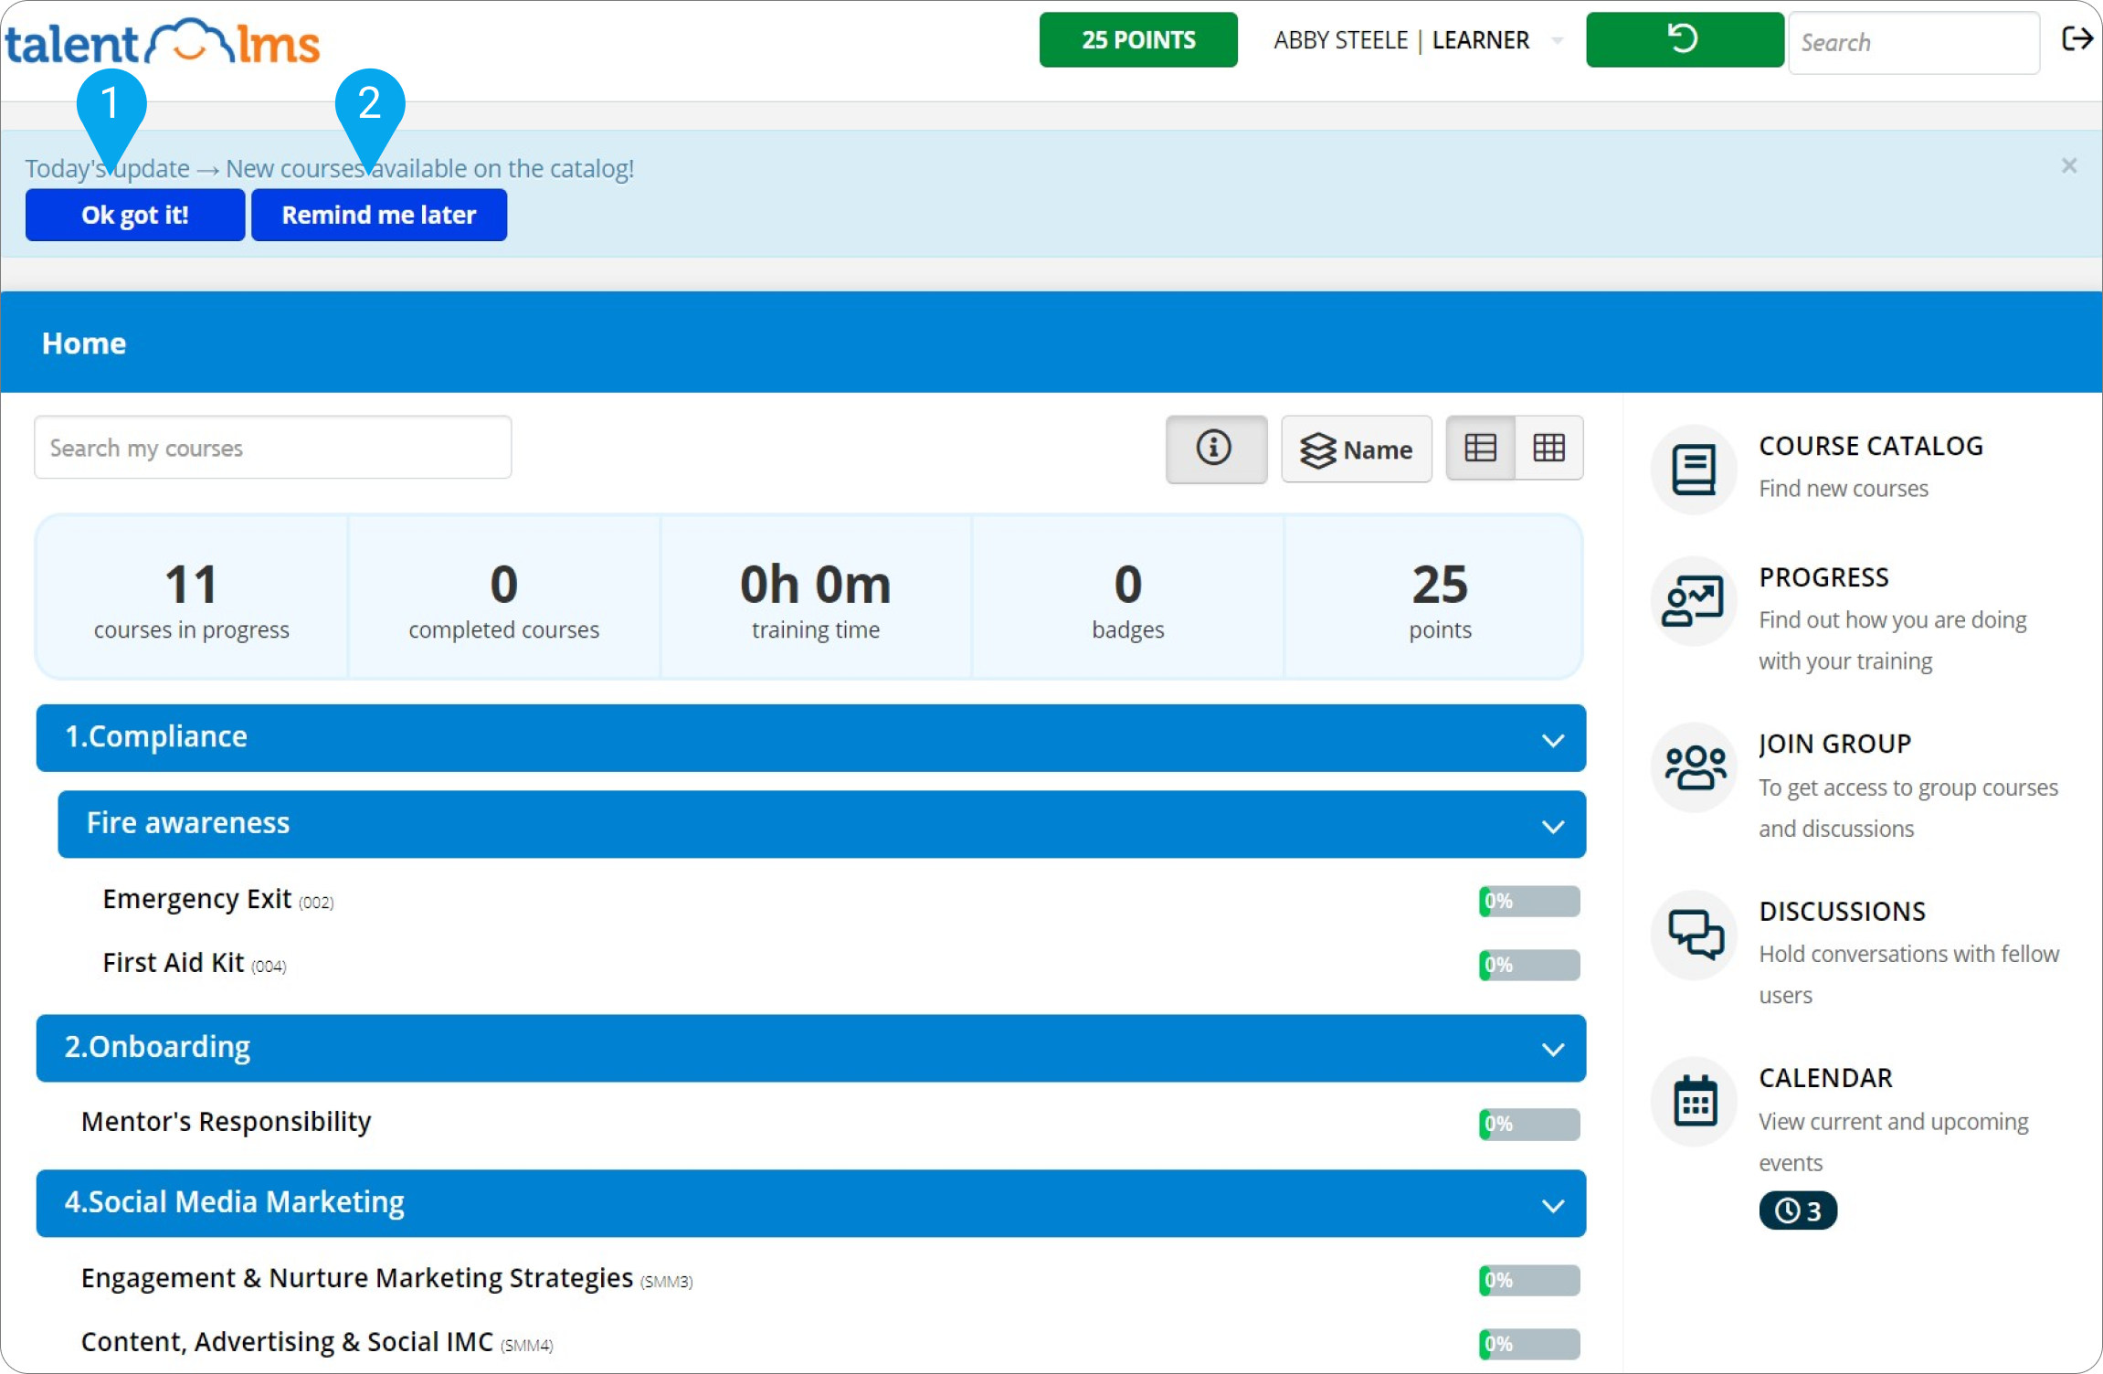Click Content, Advertising & Social IMC progress bar
The image size is (2103, 1374).
[x=1529, y=1345]
